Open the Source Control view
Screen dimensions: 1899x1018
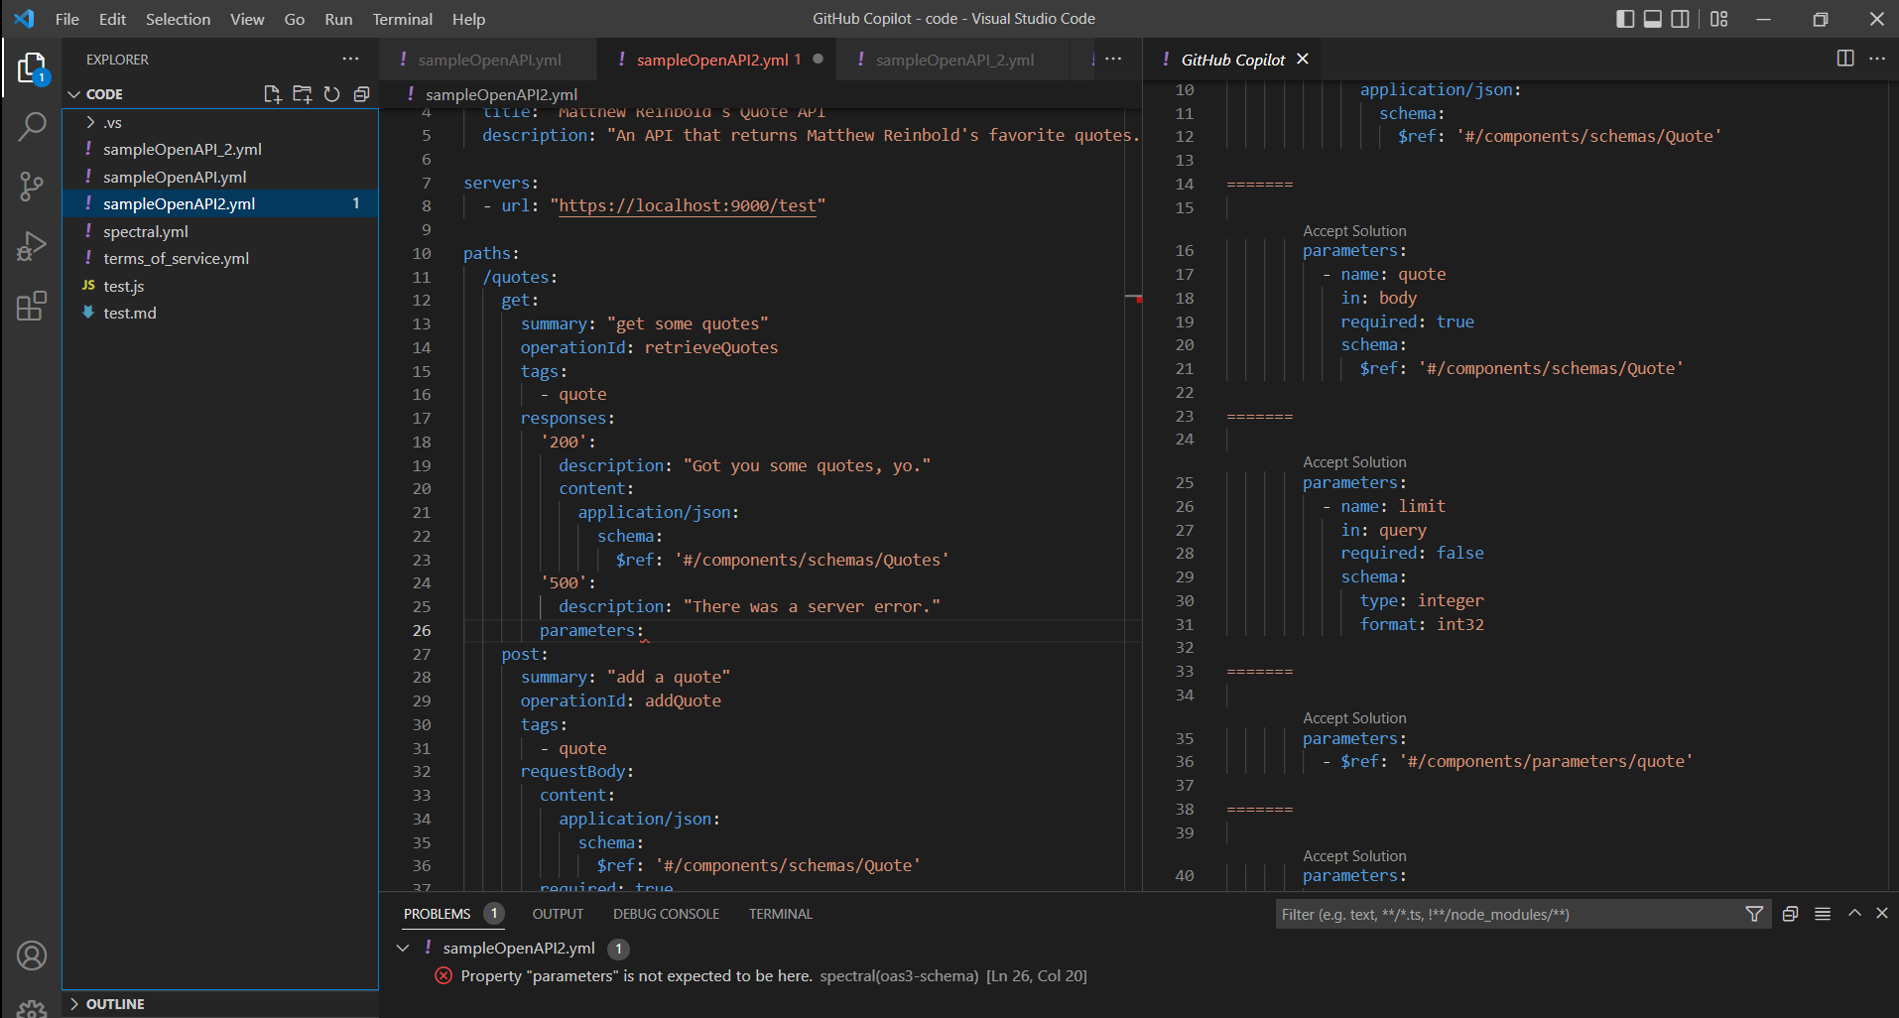32,186
